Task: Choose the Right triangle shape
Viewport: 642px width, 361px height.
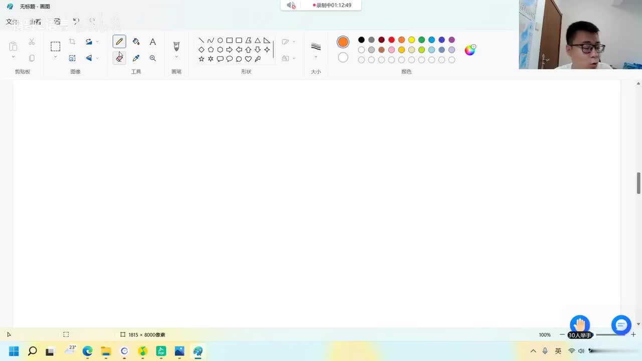Action: 267,41
